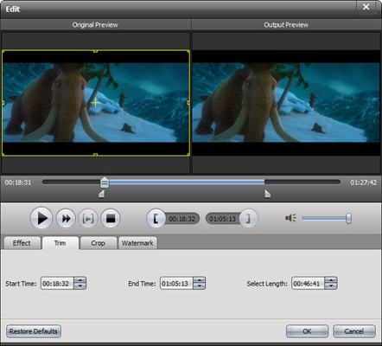The width and height of the screenshot is (382, 346).
Task: Play the selected segment only
Action: (88, 218)
